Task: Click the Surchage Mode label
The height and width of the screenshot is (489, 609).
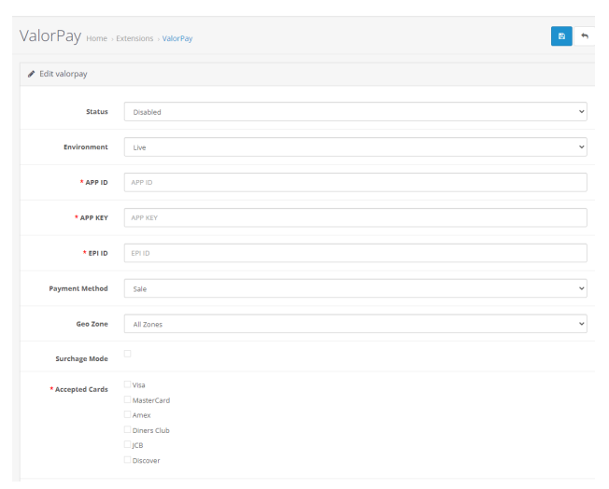Action: pos(81,359)
